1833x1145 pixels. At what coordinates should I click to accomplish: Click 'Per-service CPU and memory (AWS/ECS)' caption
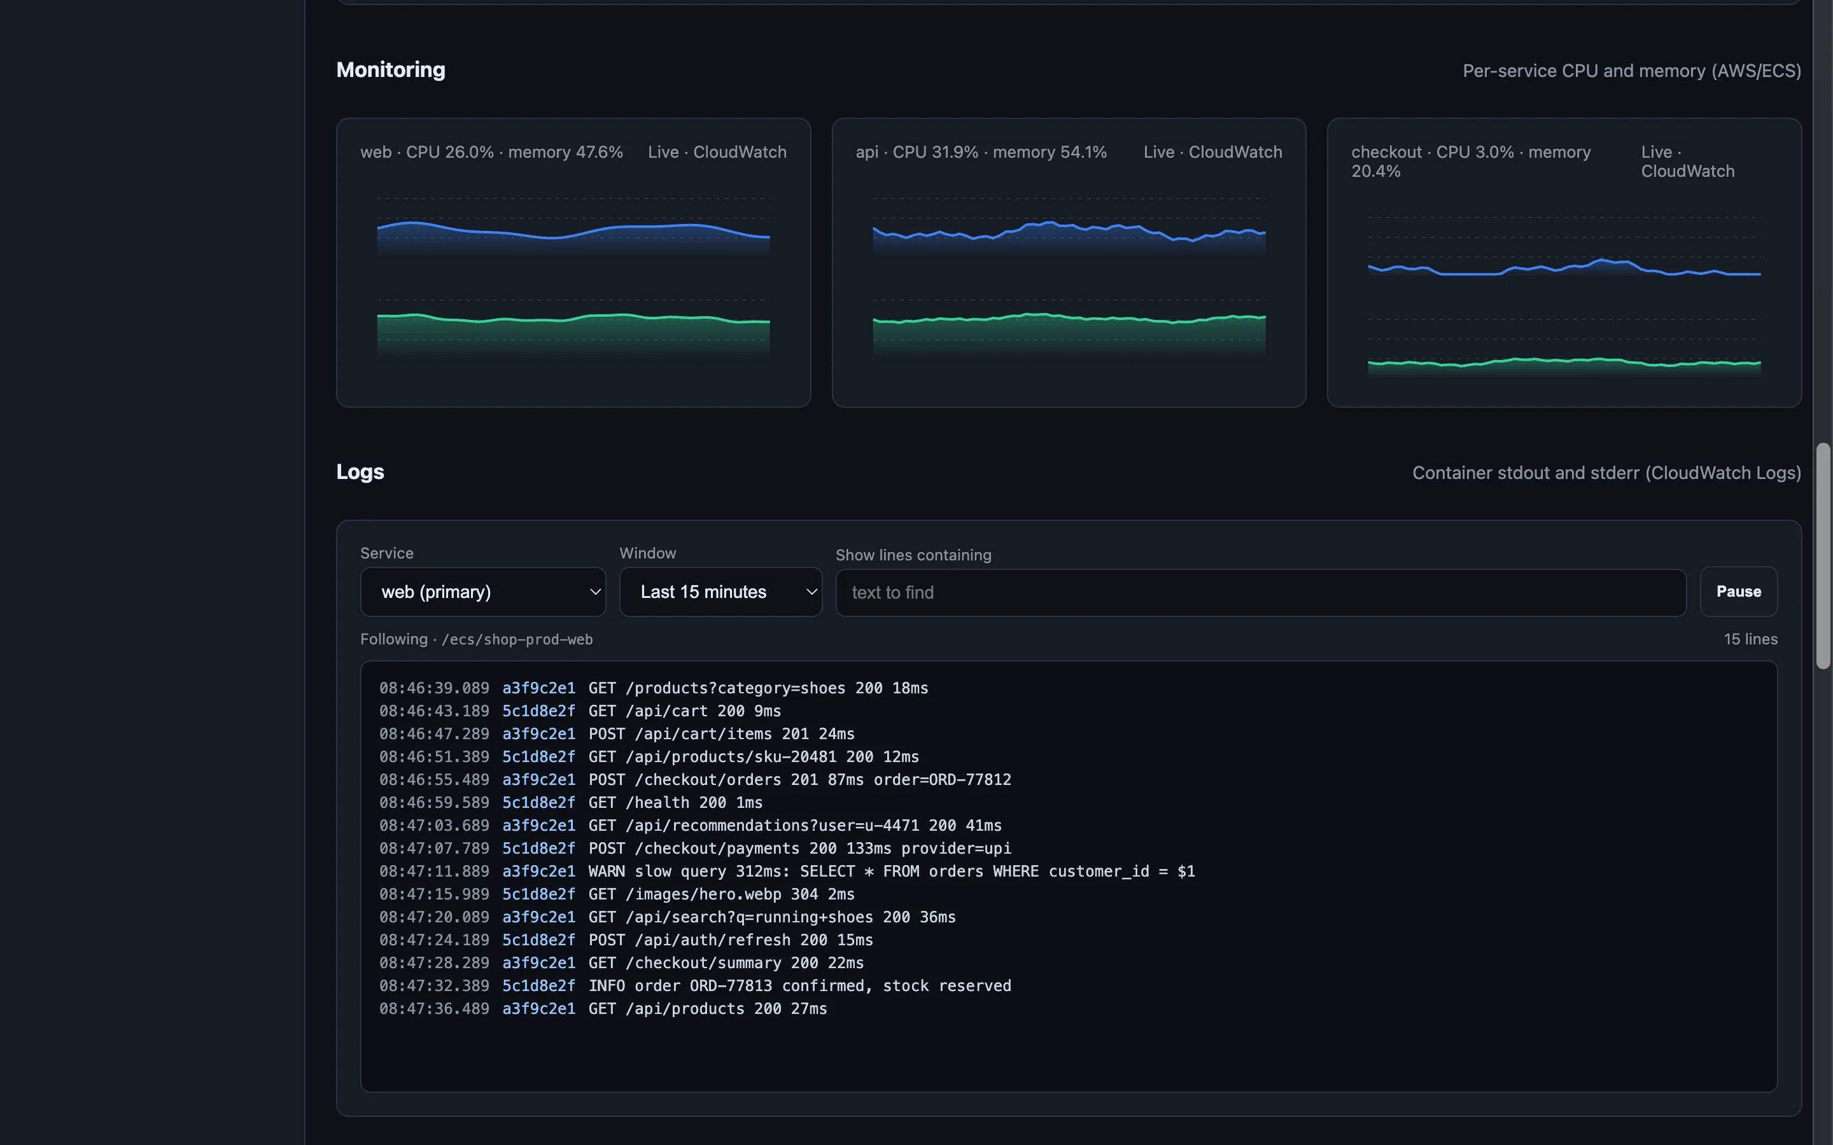click(x=1631, y=71)
